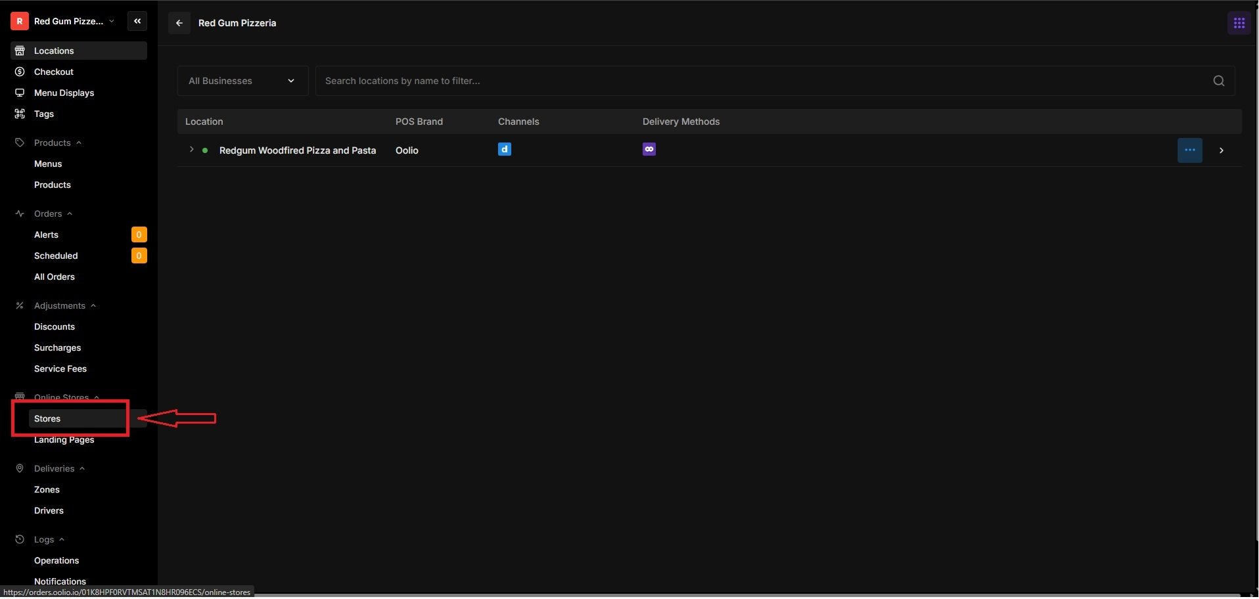
Task: Click the green status dot on the location row
Action: pyautogui.click(x=205, y=150)
